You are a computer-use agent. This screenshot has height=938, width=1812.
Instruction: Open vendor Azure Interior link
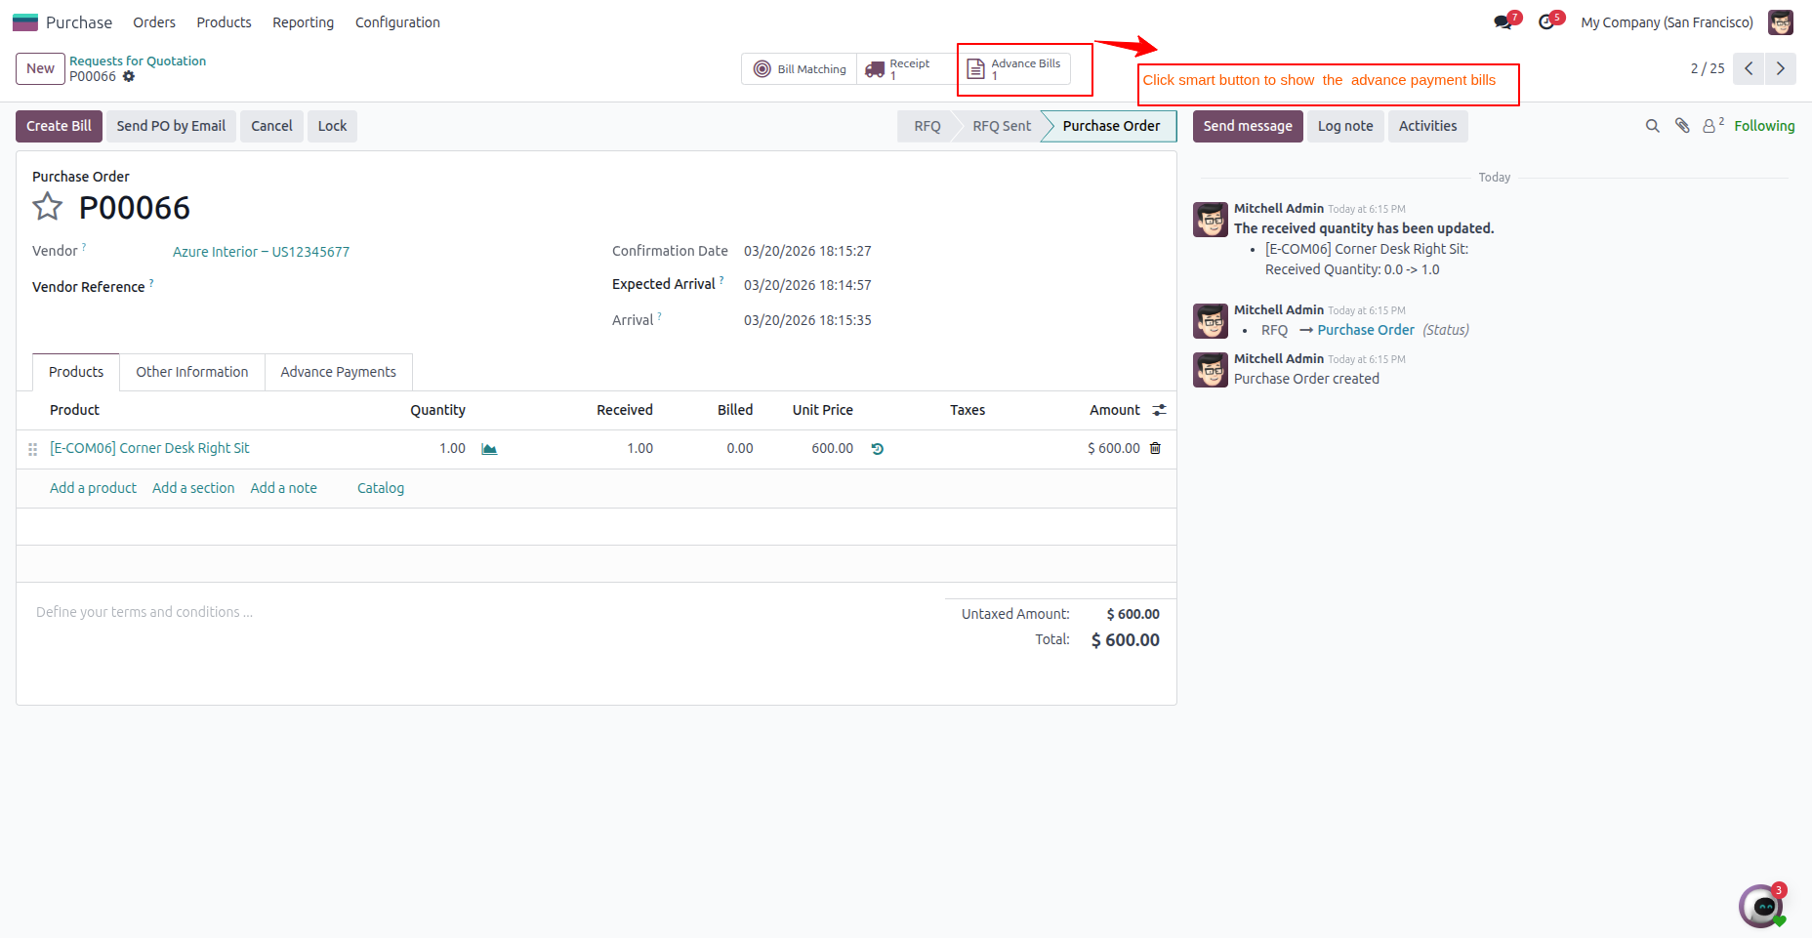coord(261,252)
